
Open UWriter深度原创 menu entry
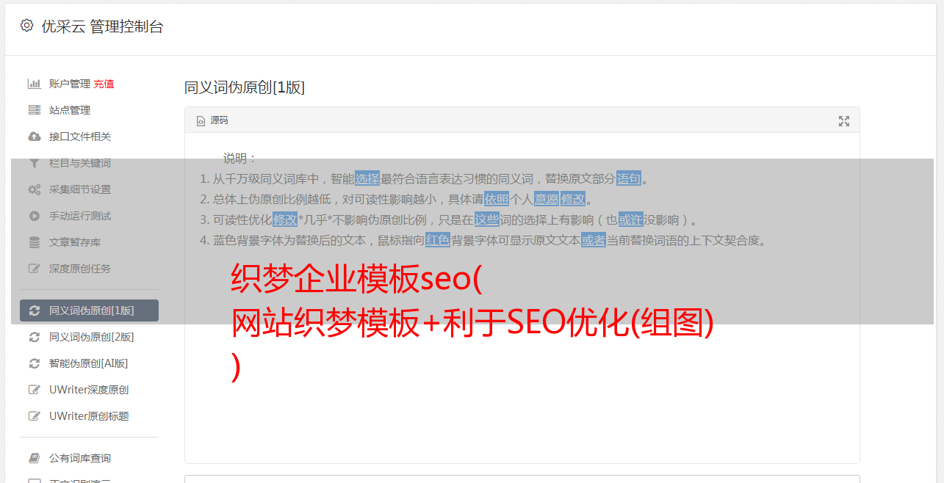90,390
